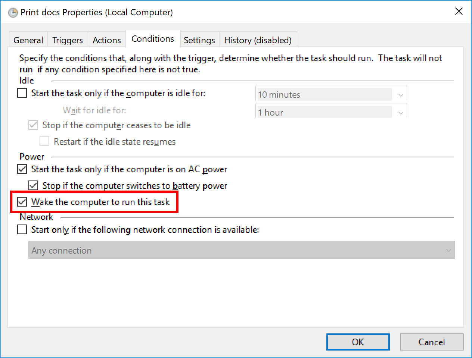Close the Print docs Properties dialog
The width and height of the screenshot is (472, 358).
tap(459, 12)
